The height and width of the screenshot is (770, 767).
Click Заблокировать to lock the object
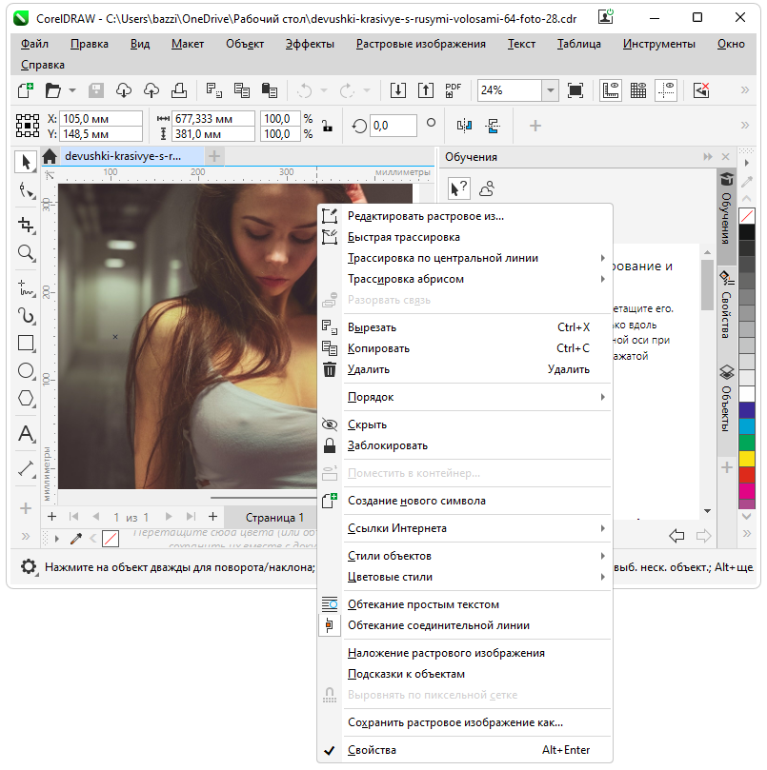tap(465, 445)
